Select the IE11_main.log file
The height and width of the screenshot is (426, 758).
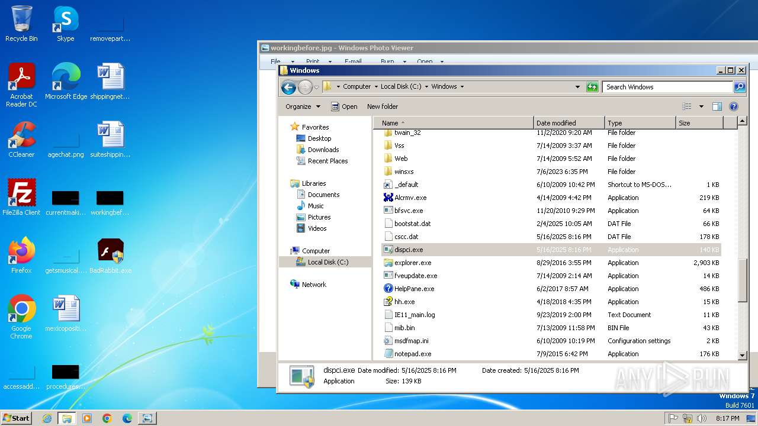[x=551, y=315]
